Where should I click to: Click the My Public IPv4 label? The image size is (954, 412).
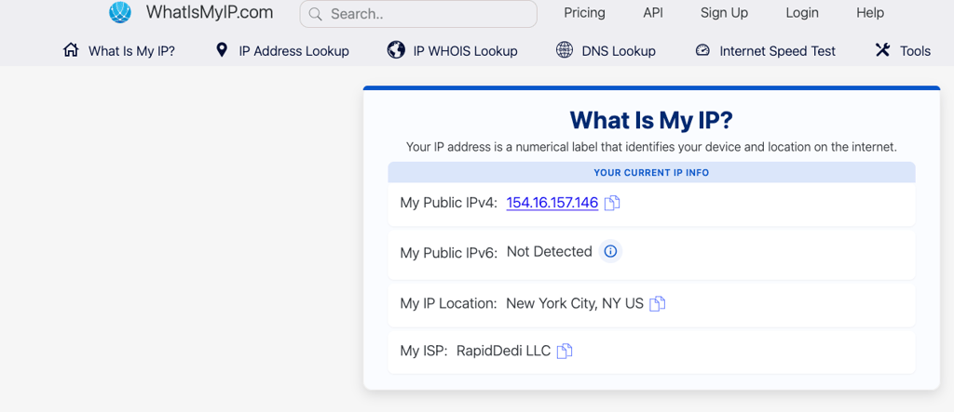(448, 203)
